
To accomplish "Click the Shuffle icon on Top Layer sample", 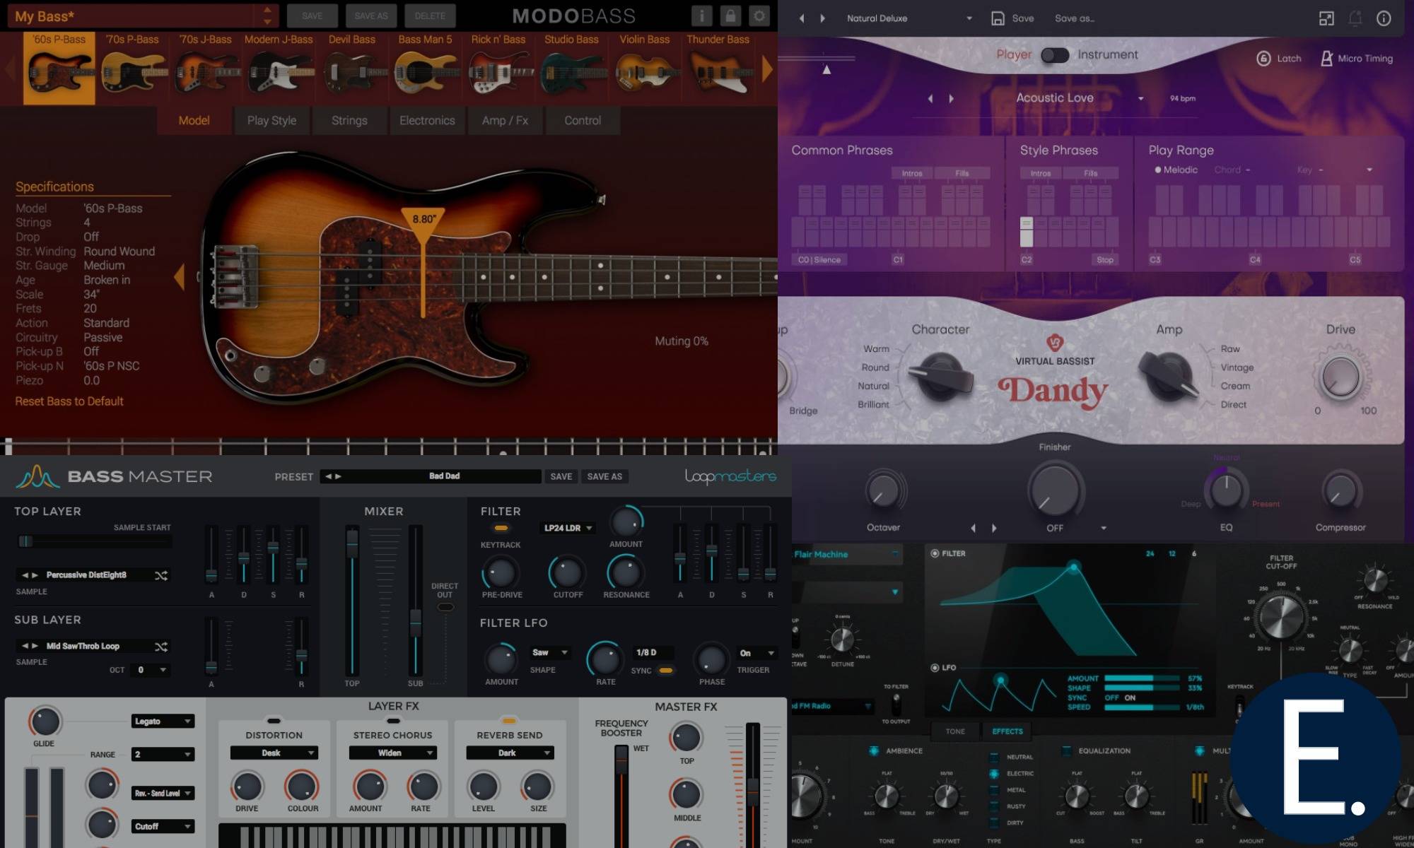I will pyautogui.click(x=160, y=575).
